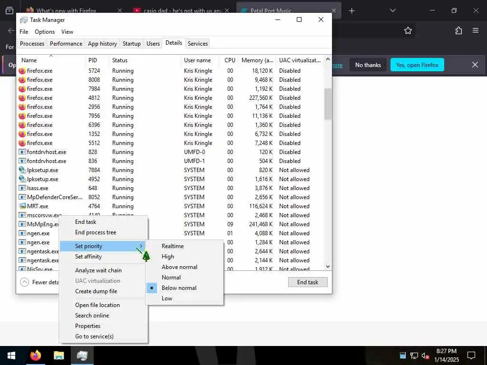Screen dimensions: 487x365
Task: Sort by Memory column header
Action: pos(257,60)
